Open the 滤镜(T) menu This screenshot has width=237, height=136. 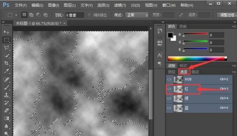coord(120,5)
